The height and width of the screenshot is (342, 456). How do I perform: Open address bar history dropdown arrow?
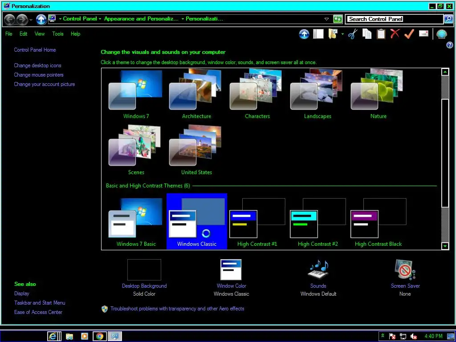[x=326, y=19]
